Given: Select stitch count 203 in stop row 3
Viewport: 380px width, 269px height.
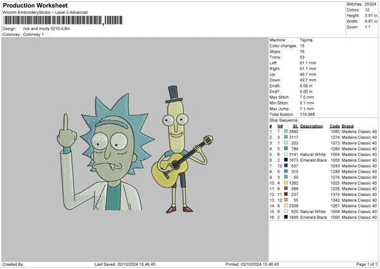Looking at the screenshot, I should point(294,143).
